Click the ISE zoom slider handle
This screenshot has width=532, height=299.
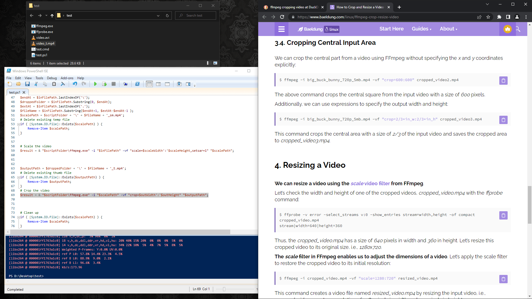[x=224, y=289]
